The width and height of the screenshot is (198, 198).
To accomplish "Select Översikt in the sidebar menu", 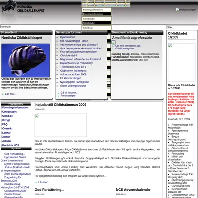I will [7, 128].
